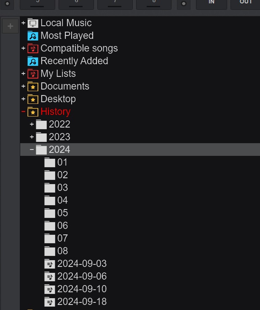This screenshot has width=260, height=310.
Task: Open the Most Played filter folder icon
Action: coord(33,36)
